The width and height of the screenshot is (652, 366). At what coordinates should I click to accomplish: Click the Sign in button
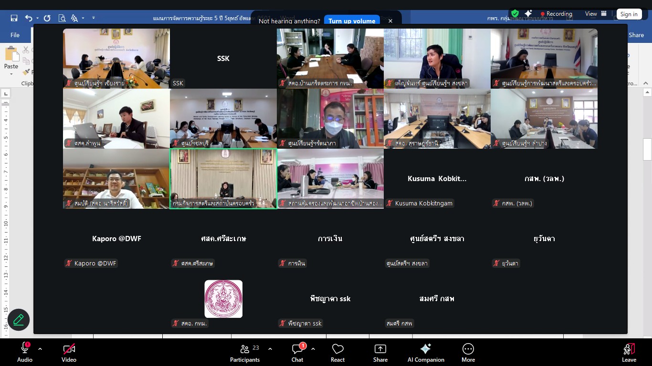(x=629, y=14)
